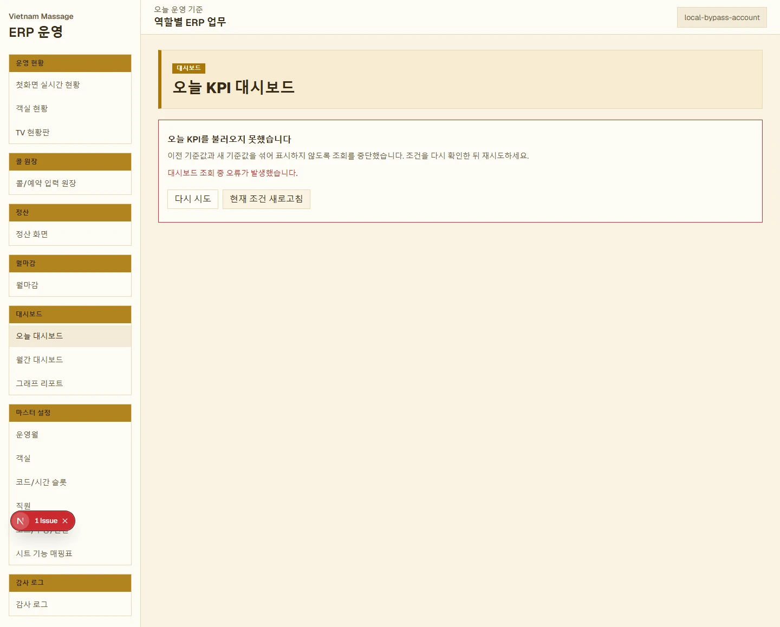
Task: Open 시트 기능 매핑표 page
Action: 70,553
